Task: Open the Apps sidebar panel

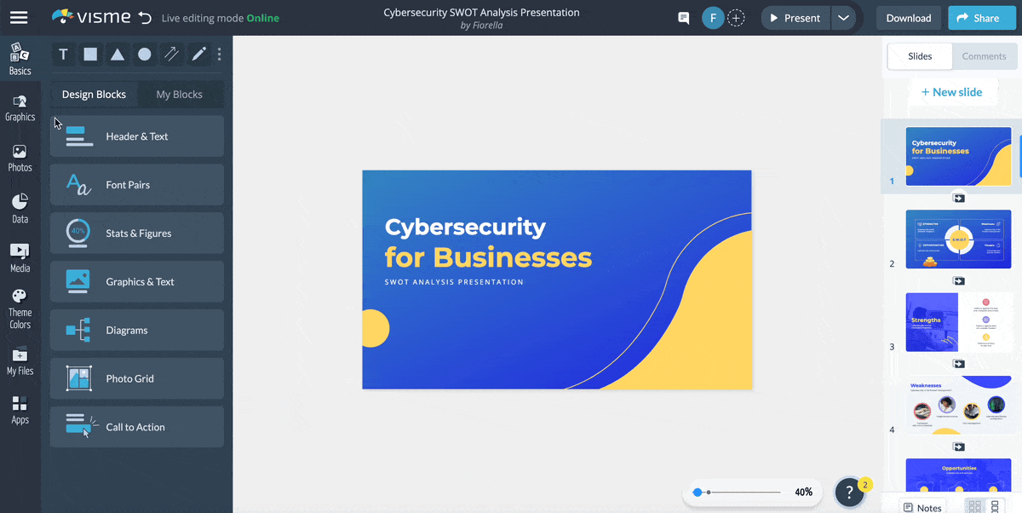Action: [20, 409]
